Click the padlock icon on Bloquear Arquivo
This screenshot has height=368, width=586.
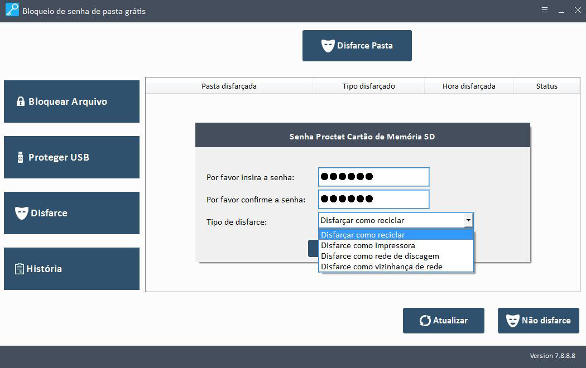(x=21, y=101)
